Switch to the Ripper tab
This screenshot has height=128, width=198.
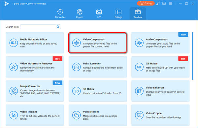(80, 13)
